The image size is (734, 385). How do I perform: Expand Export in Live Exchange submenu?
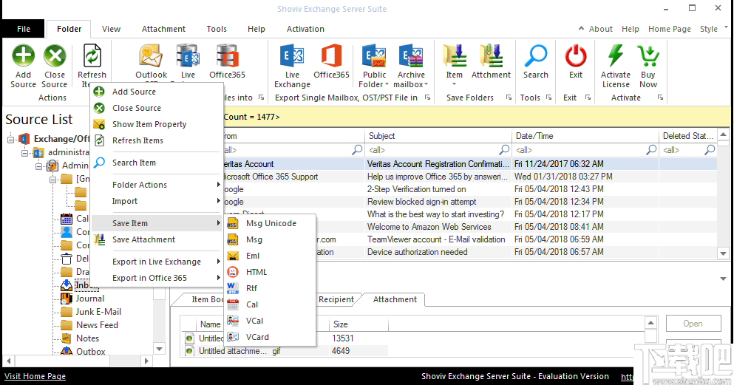[x=157, y=262]
